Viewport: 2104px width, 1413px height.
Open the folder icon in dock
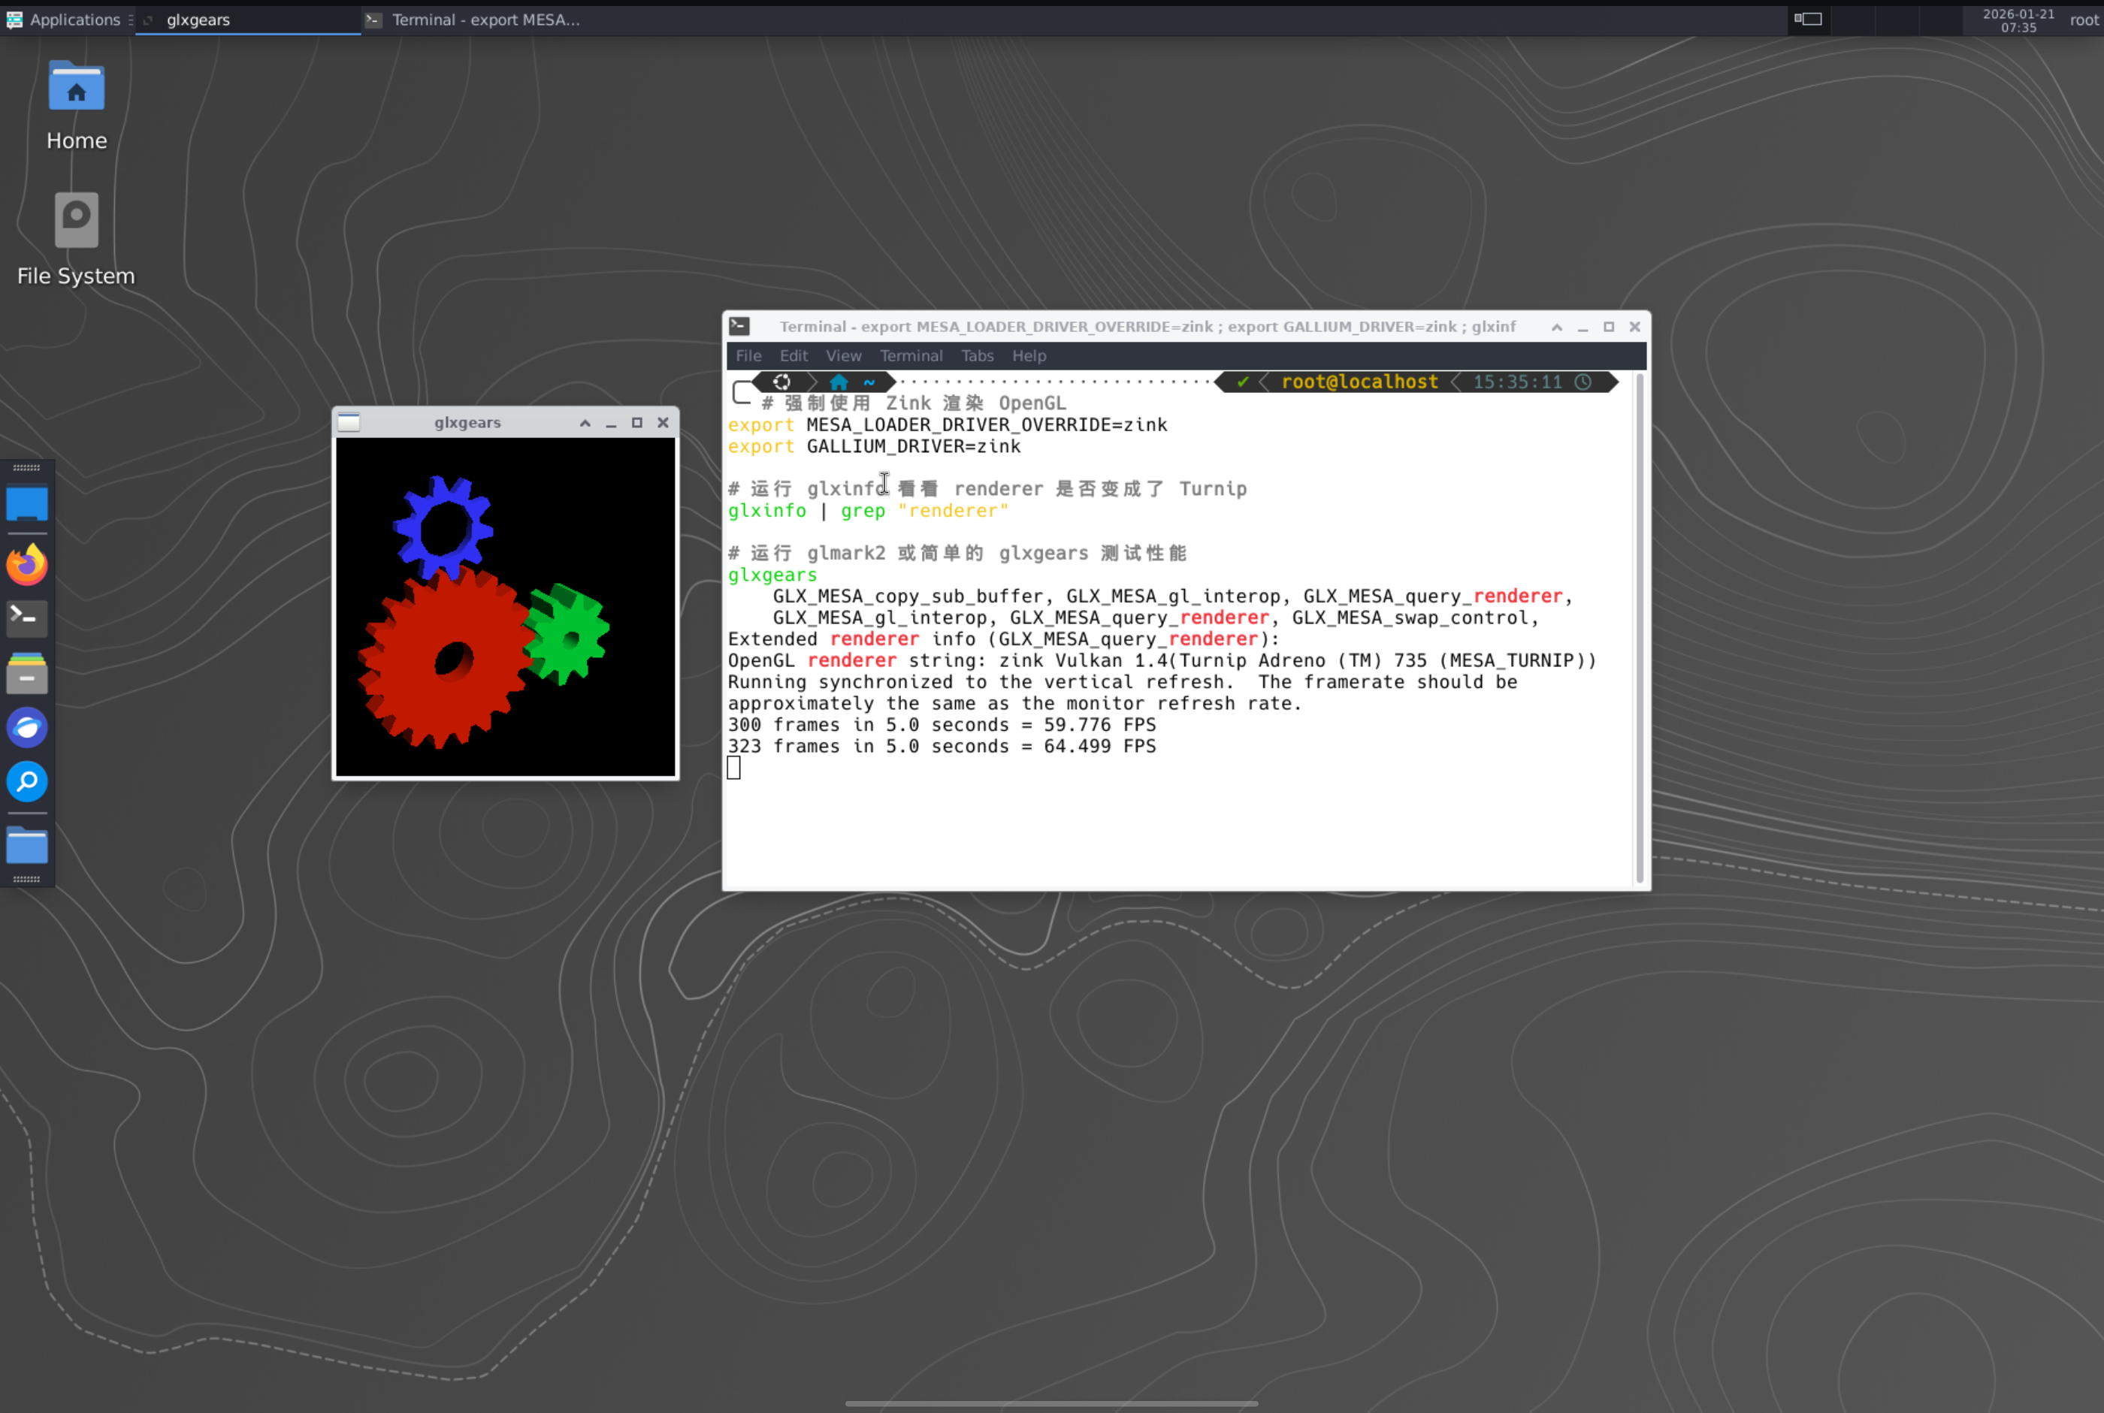click(27, 845)
